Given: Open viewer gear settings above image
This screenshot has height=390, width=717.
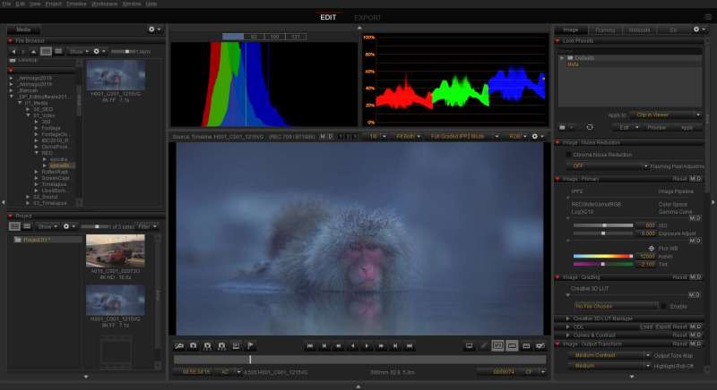Looking at the screenshot, I should (x=537, y=136).
